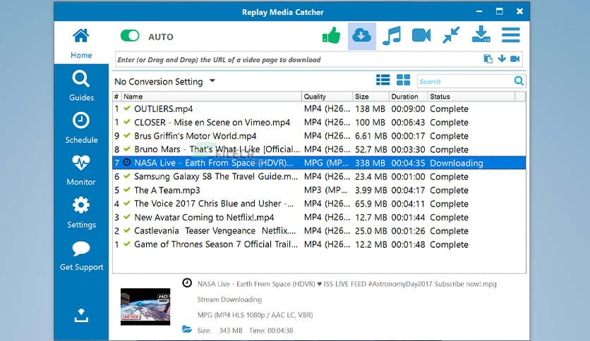Screen dimensions: 590x341
Task: Click the green thumbs-up icon
Action: (x=332, y=36)
